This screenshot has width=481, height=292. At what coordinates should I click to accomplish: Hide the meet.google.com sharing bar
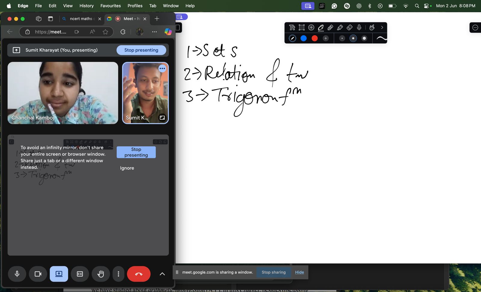299,272
